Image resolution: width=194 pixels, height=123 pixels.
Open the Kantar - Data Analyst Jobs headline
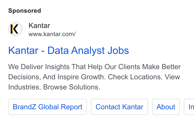[x=69, y=50]
